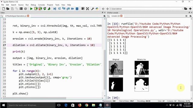Viewport: 193px width, 108px height.
Task: Click at the In [14] console prompt
Action: tap(113, 98)
